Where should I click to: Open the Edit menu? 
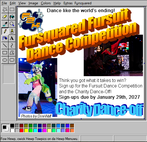click(x=13, y=3)
